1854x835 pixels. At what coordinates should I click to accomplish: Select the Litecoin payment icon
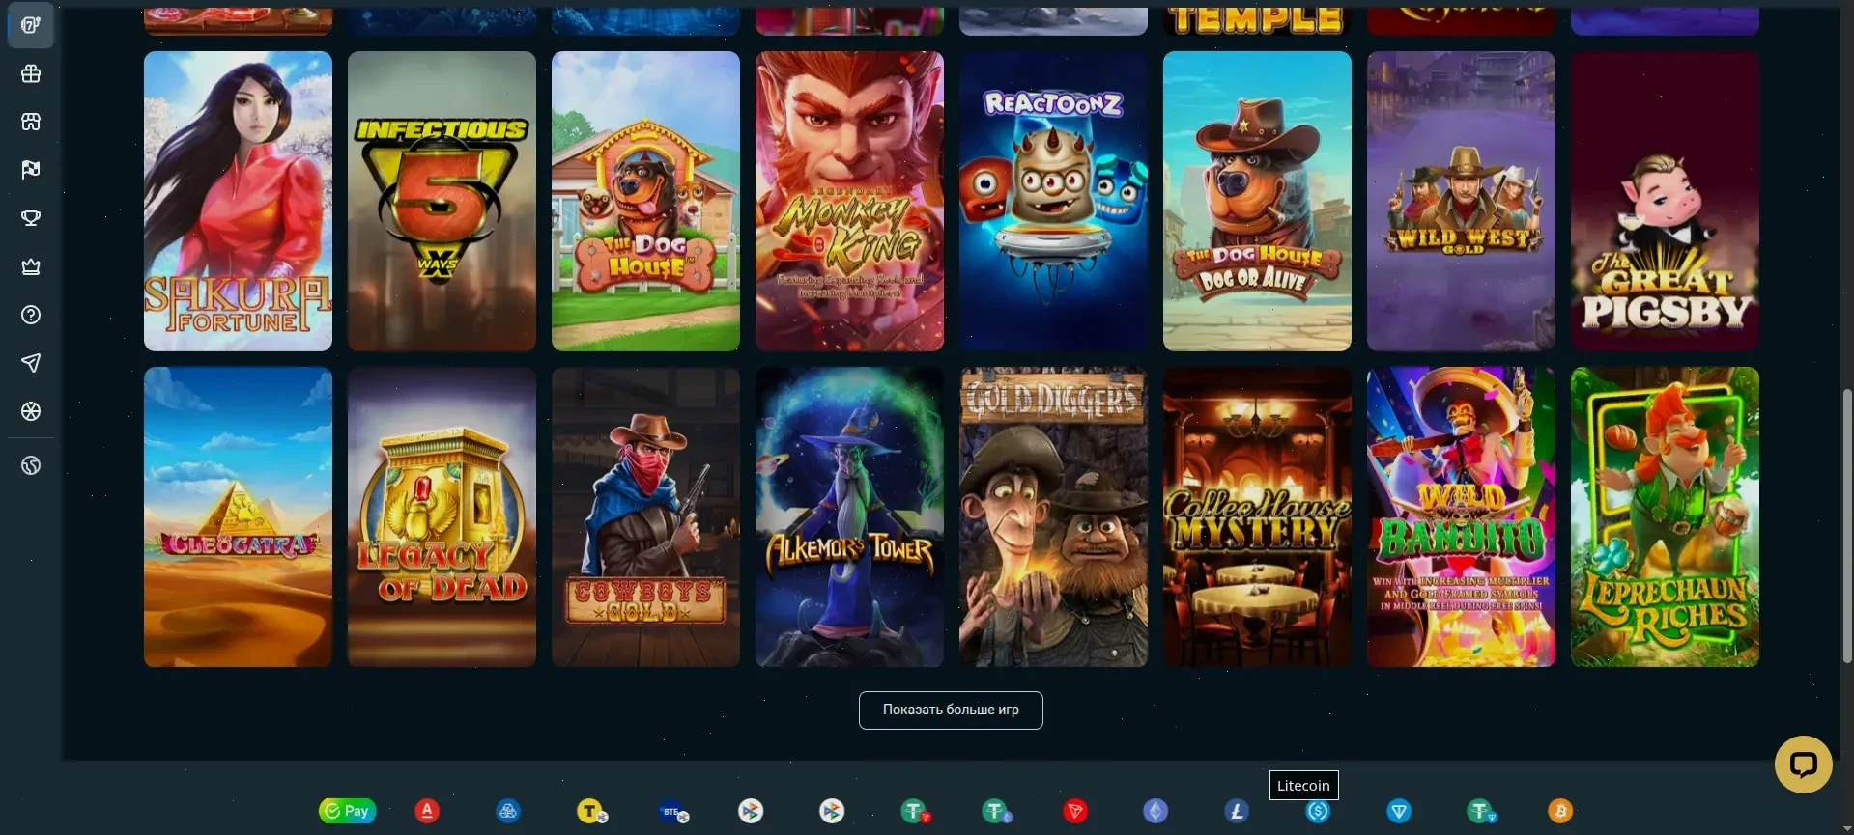coord(1237,811)
